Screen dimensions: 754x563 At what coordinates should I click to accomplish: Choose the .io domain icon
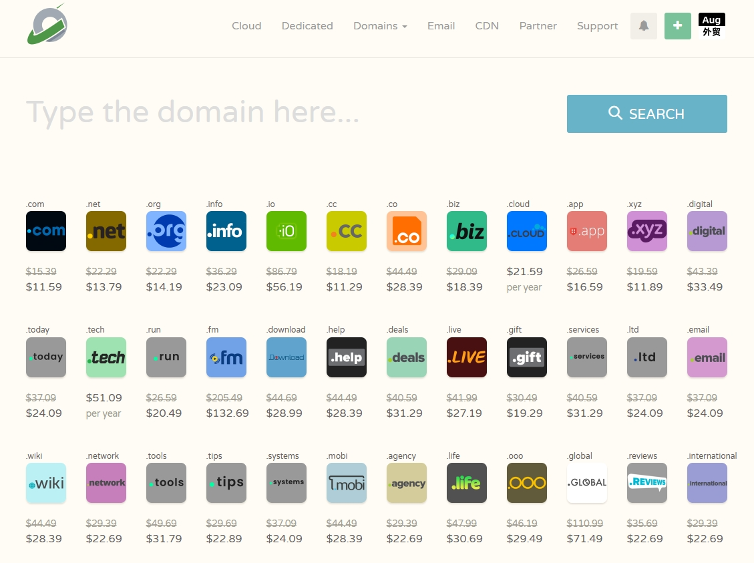point(287,231)
